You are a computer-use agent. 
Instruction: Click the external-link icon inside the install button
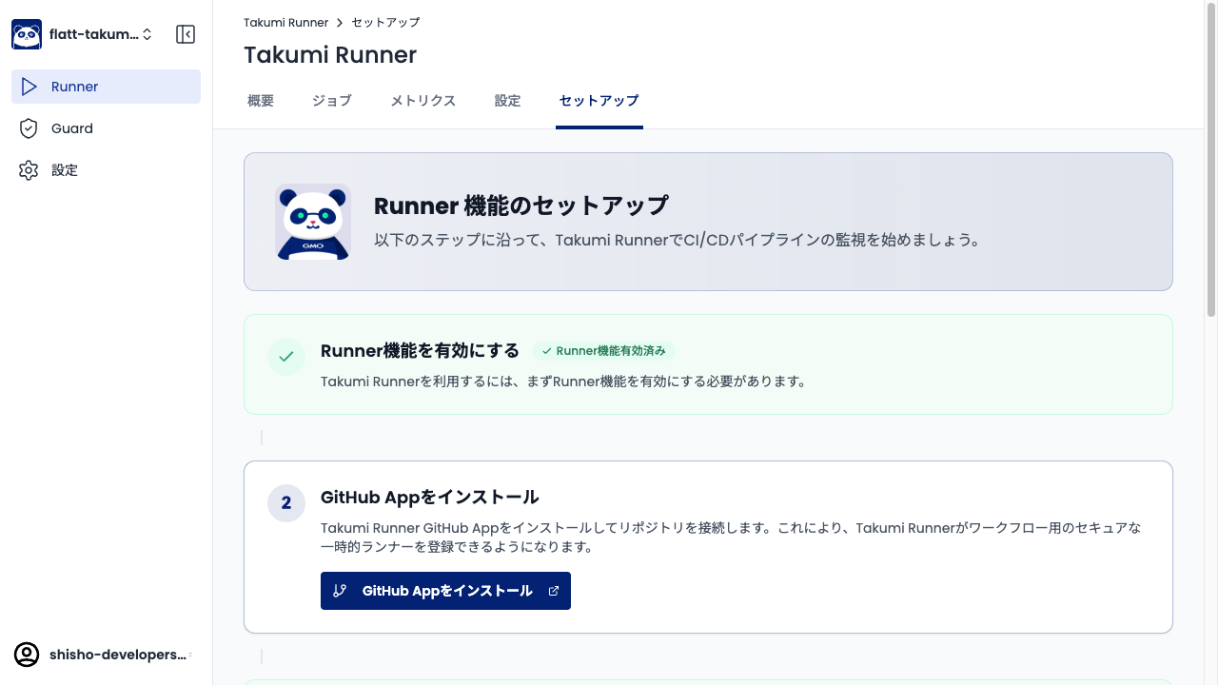coord(554,590)
